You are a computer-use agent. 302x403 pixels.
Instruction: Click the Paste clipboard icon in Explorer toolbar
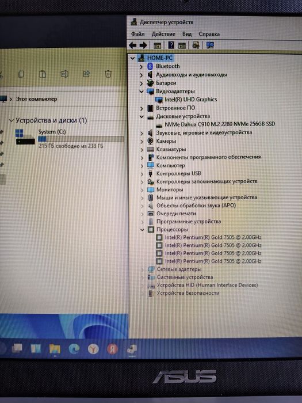click(43, 74)
